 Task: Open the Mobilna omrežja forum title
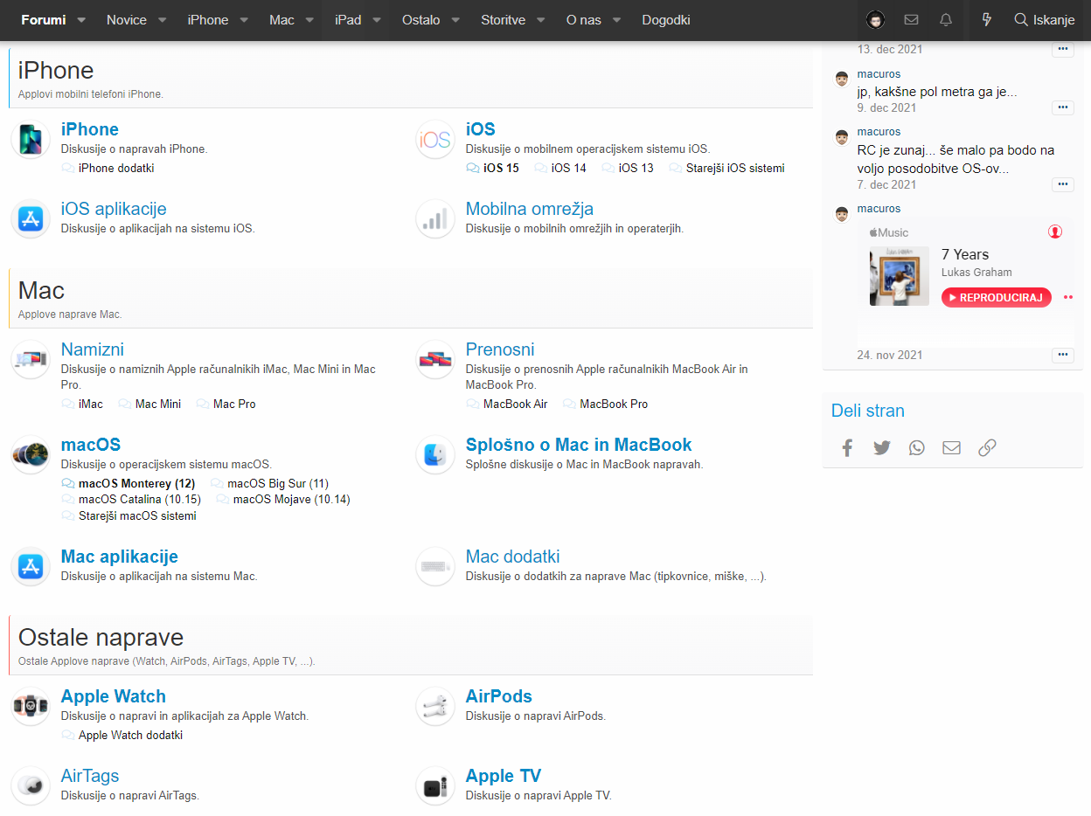[x=530, y=209]
